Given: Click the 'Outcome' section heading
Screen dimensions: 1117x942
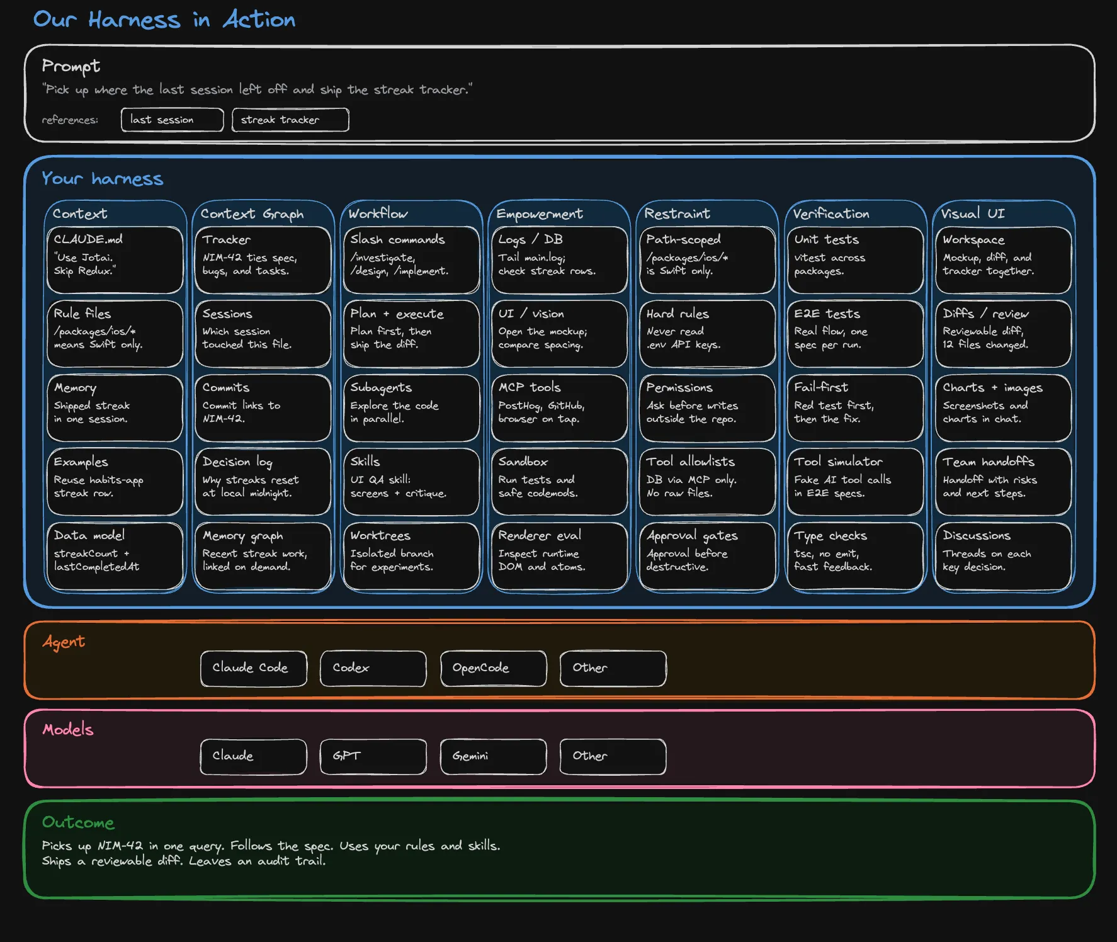Looking at the screenshot, I should point(78,822).
